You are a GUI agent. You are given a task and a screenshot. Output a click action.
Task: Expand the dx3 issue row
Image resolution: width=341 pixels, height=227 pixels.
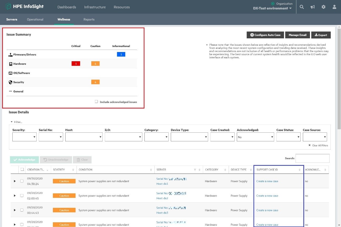coord(15,210)
